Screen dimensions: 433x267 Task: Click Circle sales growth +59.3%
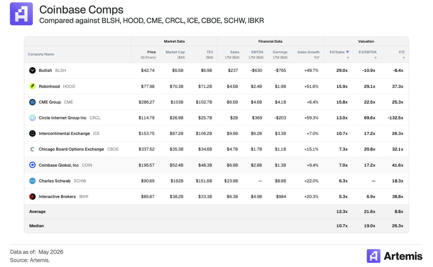tap(311, 118)
